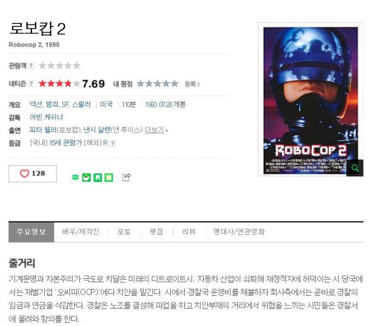Switch to the 배우/제작진 tab
The width and height of the screenshot is (378, 326).
(81, 232)
